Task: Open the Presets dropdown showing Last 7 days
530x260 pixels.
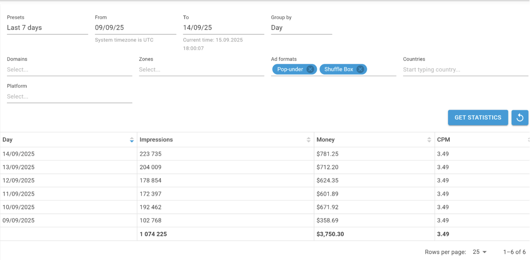Action: click(x=47, y=28)
